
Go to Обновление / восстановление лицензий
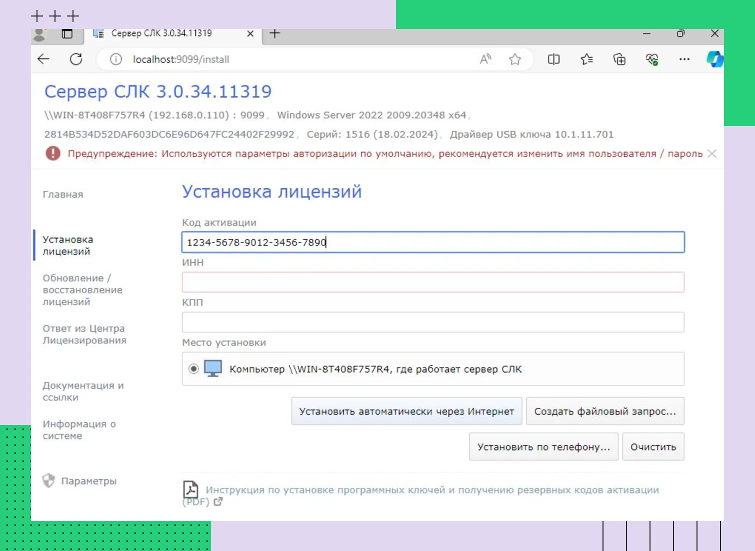(82, 290)
